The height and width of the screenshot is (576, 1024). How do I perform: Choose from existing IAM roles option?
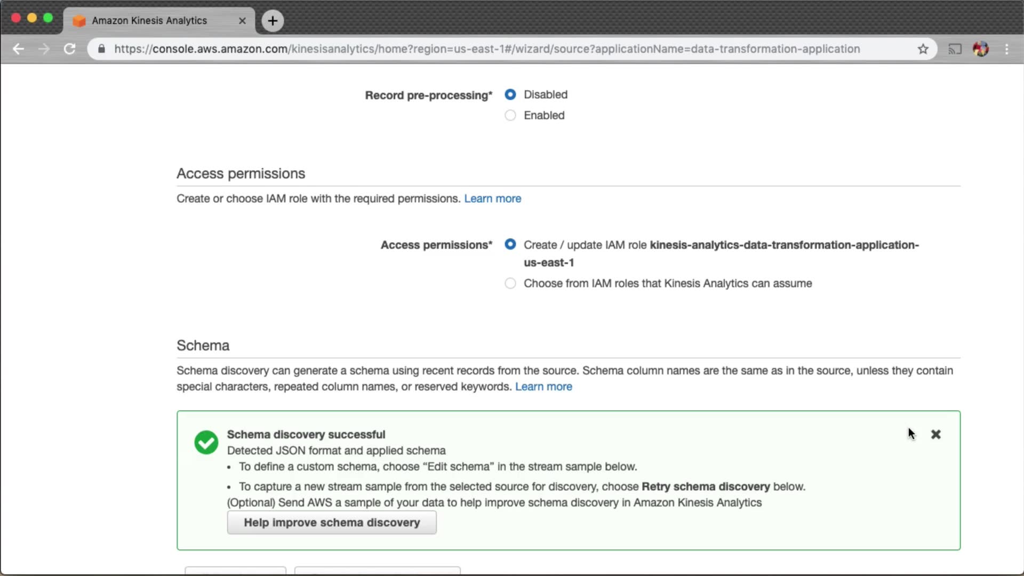pos(510,283)
